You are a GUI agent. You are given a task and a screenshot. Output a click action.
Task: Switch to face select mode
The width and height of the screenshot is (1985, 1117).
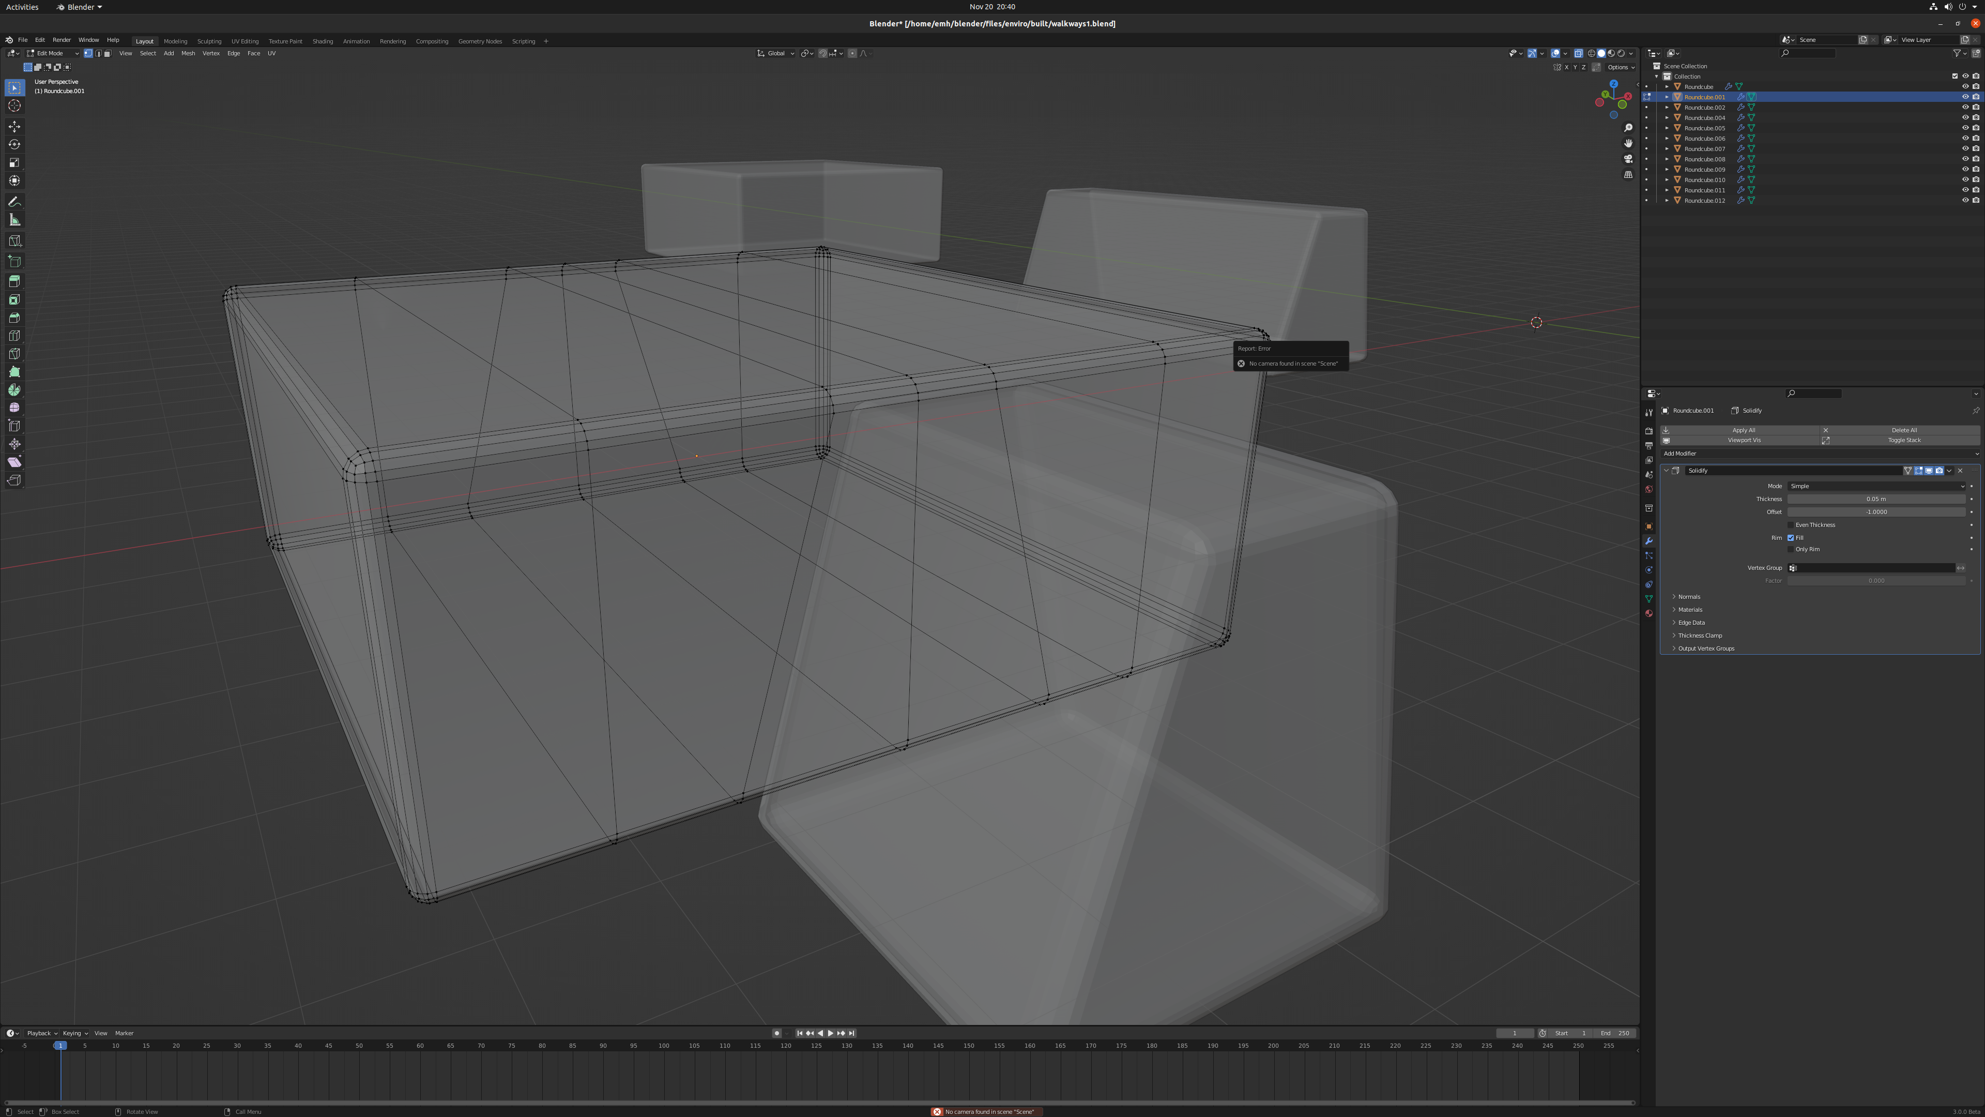coord(108,53)
